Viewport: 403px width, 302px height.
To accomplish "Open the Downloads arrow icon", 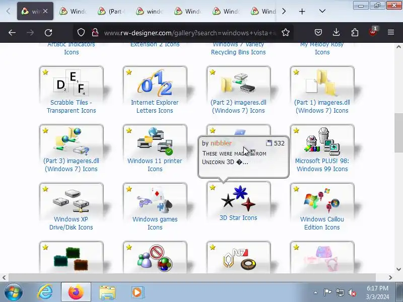I will (336, 33).
